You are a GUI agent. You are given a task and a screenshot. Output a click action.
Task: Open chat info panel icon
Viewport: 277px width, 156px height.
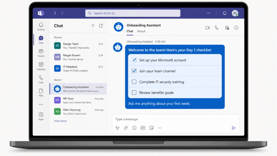tap(236, 28)
